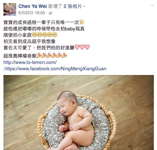Click the last grinning emoji in row
This screenshot has width=157, height=150.
point(55,35)
